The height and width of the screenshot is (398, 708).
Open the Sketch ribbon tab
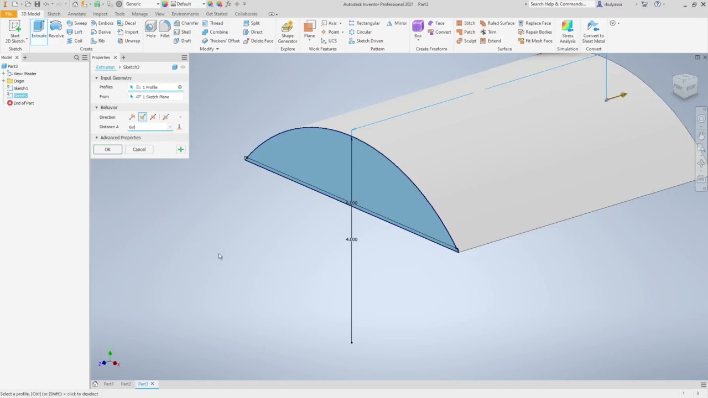pyautogui.click(x=54, y=14)
